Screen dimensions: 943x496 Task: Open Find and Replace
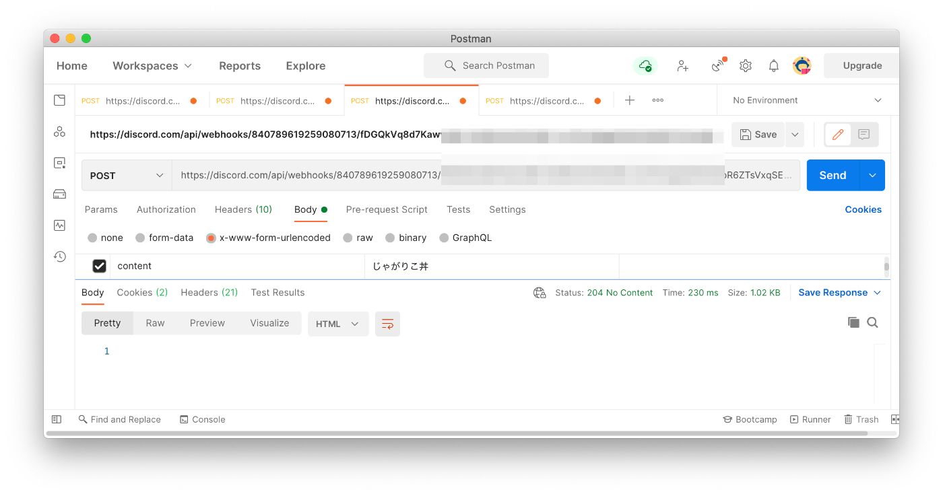tap(119, 419)
